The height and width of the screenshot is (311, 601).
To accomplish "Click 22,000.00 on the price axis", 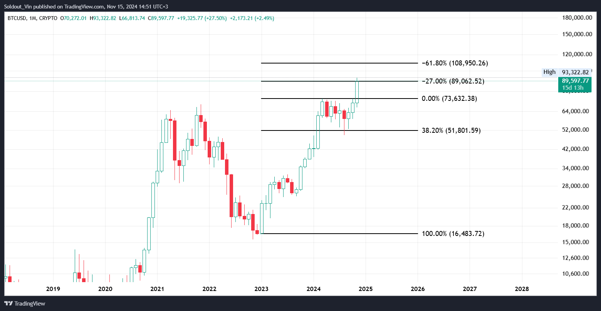I will 576,207.
